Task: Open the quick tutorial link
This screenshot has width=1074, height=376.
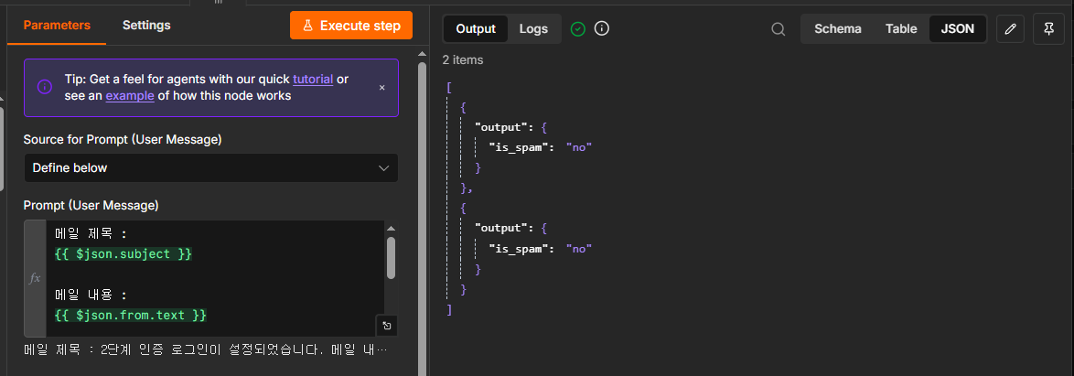Action: [x=313, y=79]
